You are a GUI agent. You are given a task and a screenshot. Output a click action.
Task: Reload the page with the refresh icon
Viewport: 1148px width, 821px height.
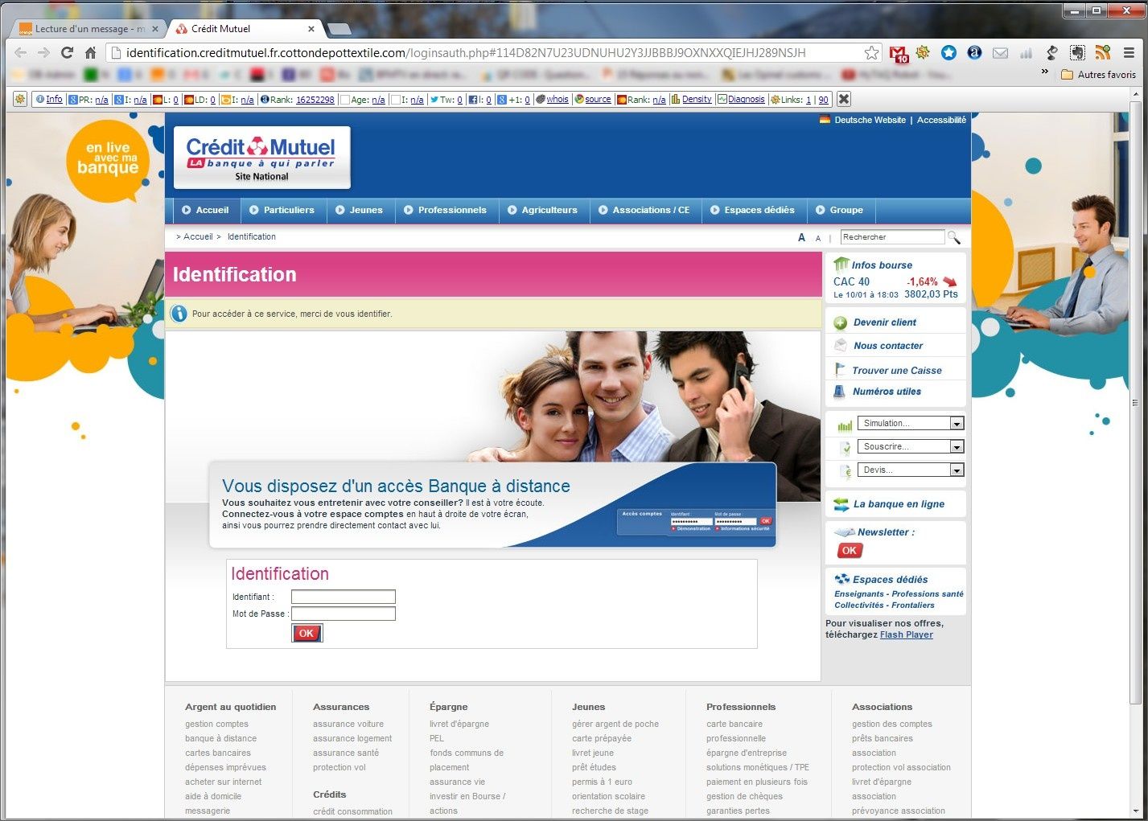click(67, 53)
